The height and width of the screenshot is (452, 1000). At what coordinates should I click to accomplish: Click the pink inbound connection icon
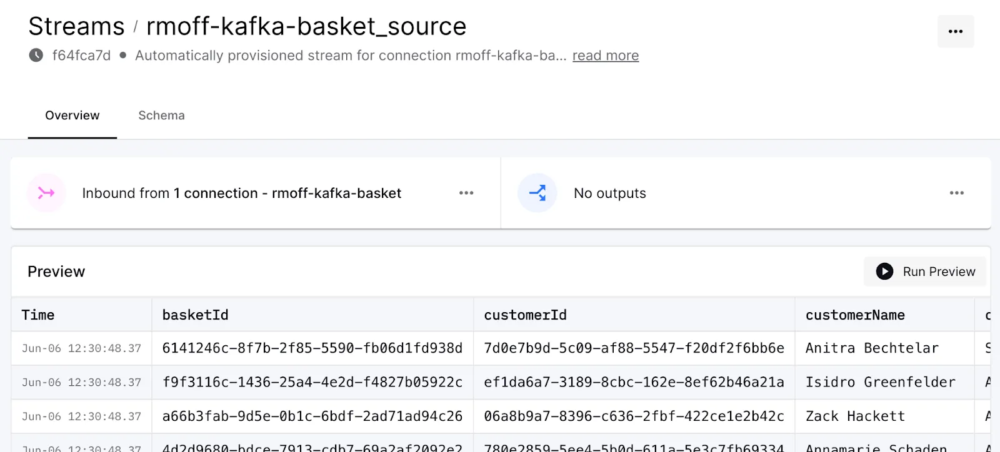(x=46, y=193)
